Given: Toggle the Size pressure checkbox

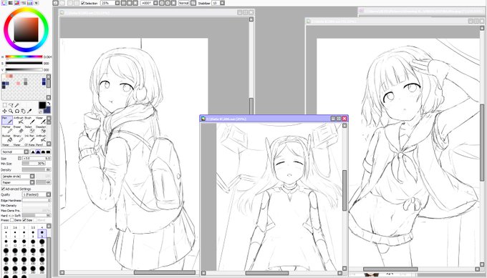Looking at the screenshot, I should (24, 220).
